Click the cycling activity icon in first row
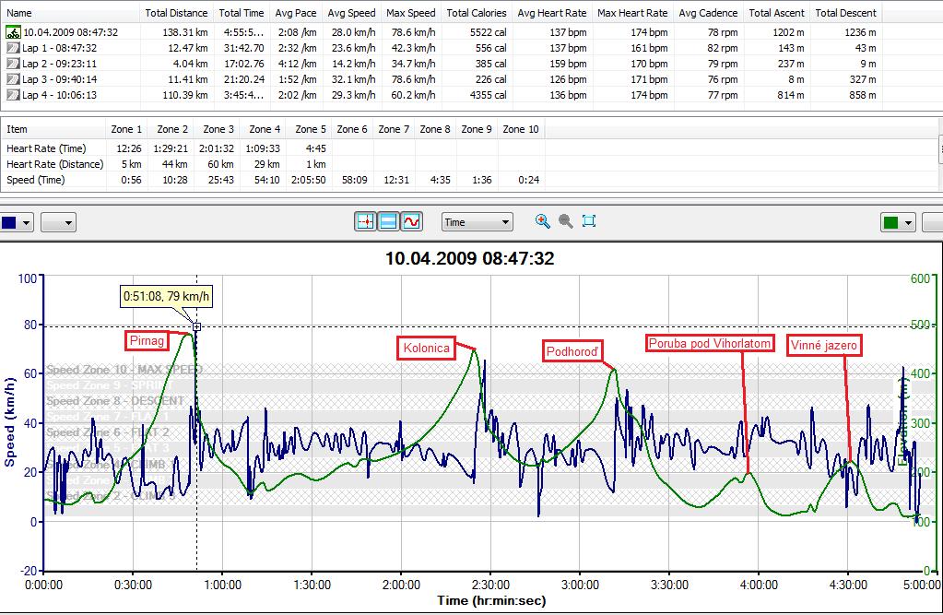This screenshot has width=943, height=615. click(x=13, y=32)
